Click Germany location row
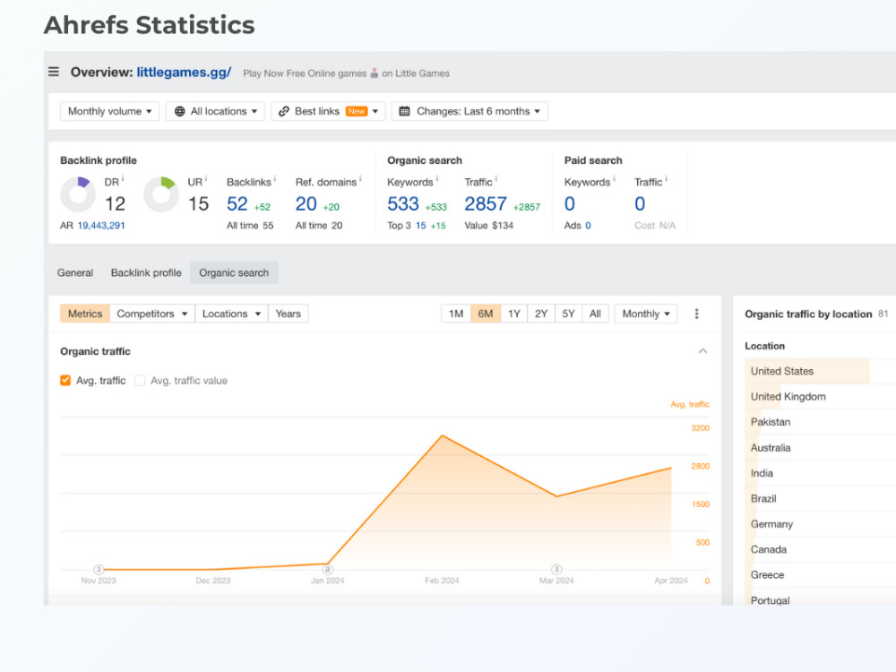Image resolution: width=896 pixels, height=672 pixels. coord(820,524)
